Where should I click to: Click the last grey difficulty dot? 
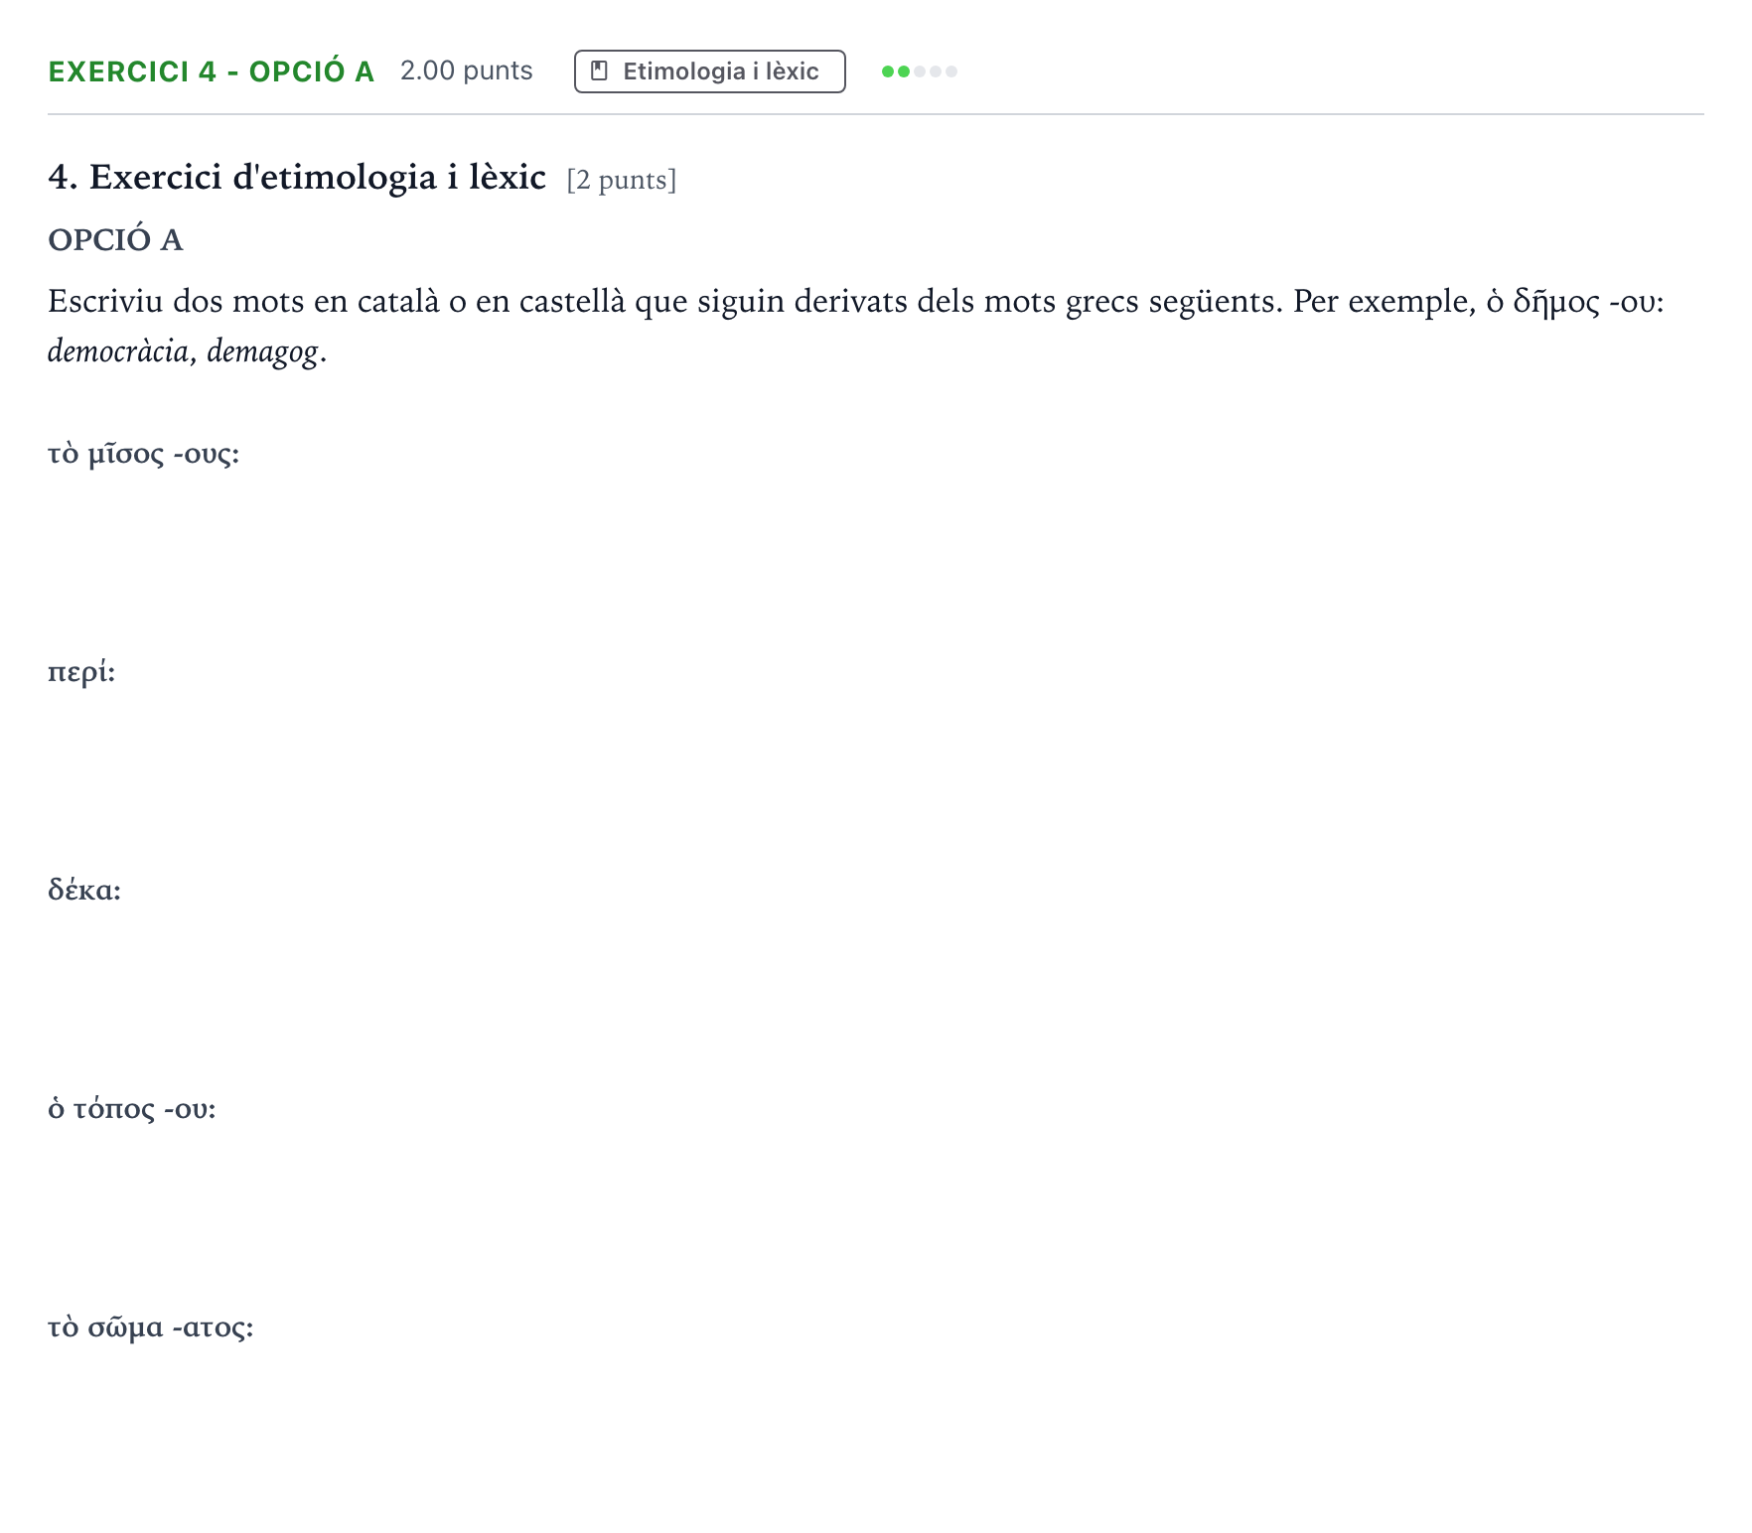click(x=951, y=71)
